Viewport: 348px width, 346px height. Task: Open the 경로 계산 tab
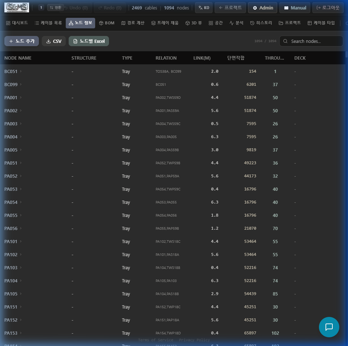133,23
